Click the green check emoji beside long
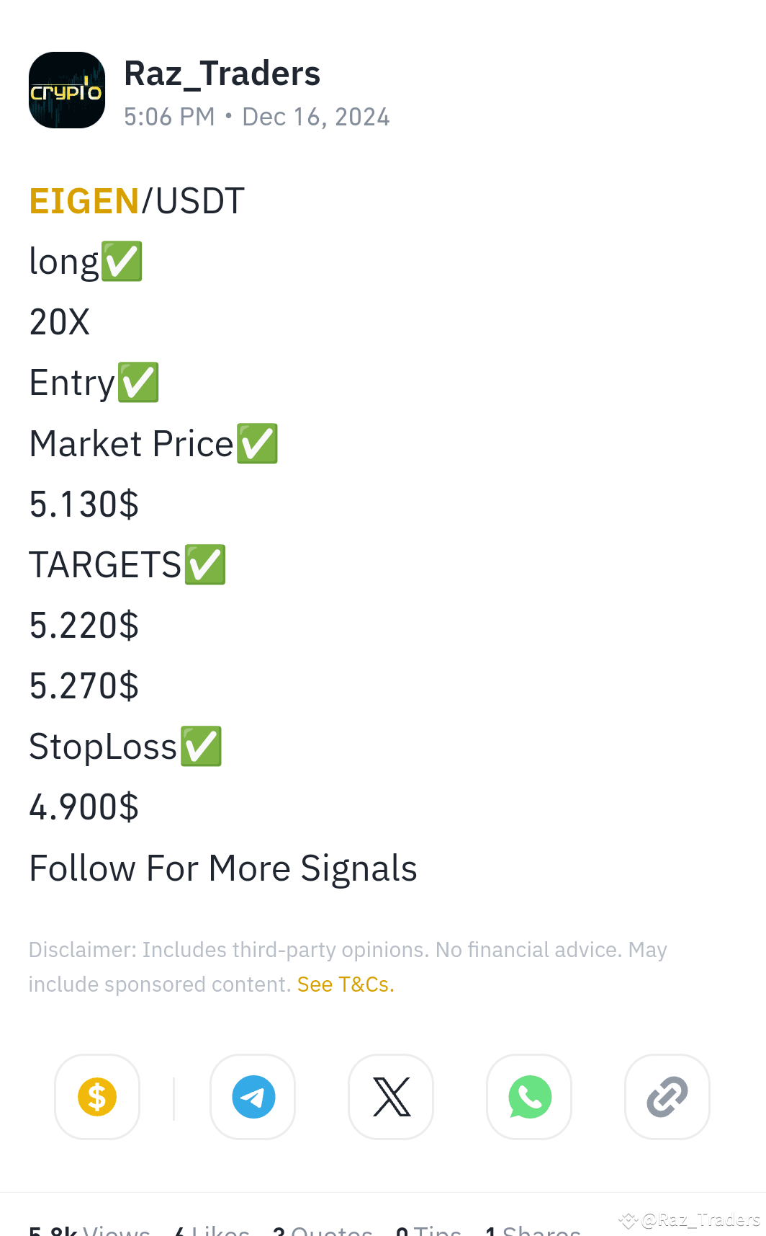 tap(122, 261)
